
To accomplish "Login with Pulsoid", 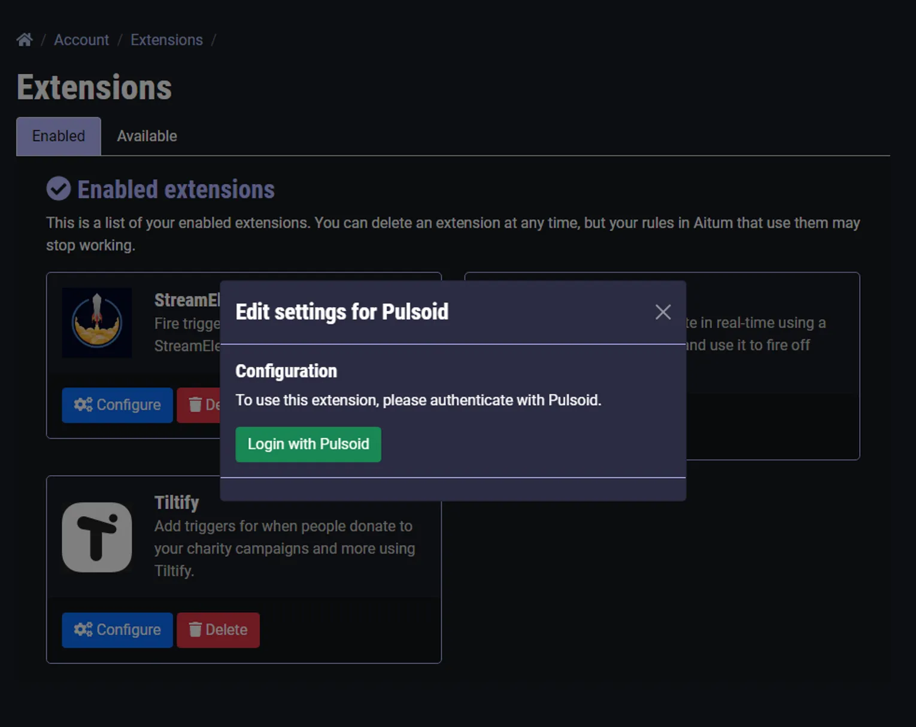I will click(x=308, y=444).
